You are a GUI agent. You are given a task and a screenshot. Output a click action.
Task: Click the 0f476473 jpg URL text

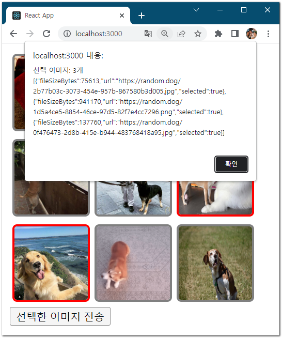pos(103,133)
